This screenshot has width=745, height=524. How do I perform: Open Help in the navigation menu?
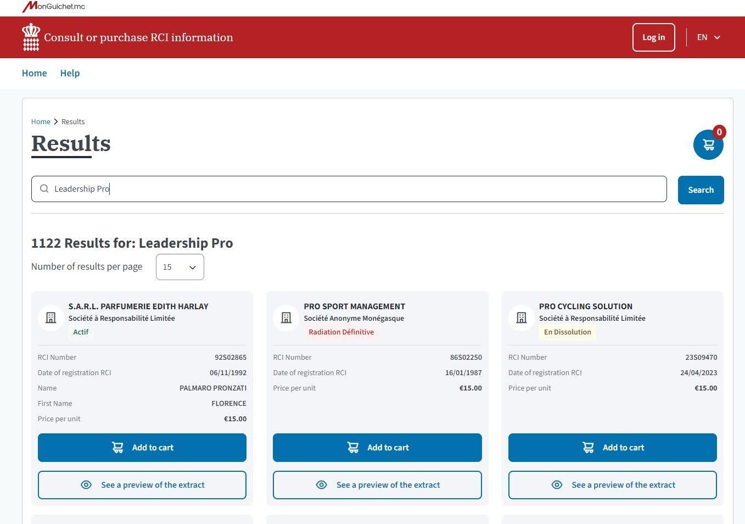click(x=70, y=73)
